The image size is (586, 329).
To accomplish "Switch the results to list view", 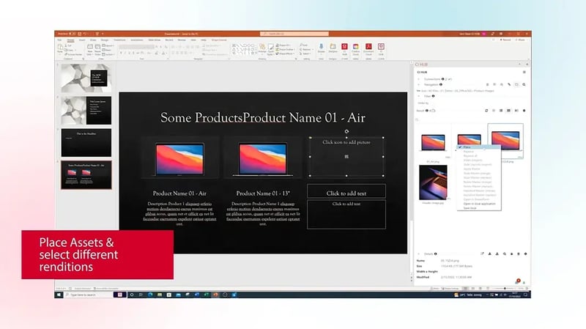I will (x=500, y=110).
